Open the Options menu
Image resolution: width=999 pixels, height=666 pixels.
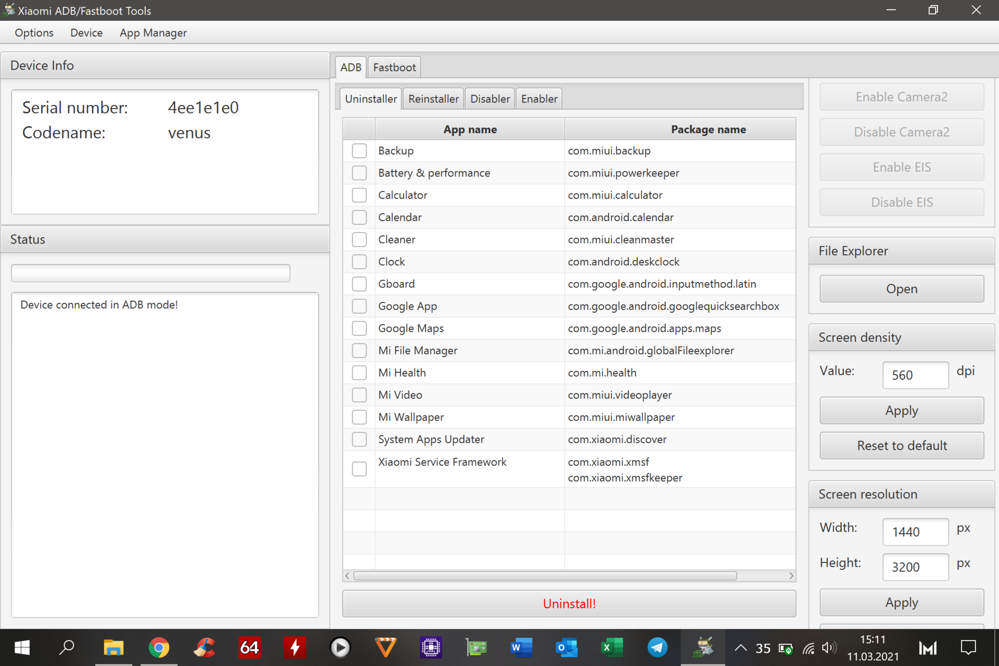[x=34, y=33]
